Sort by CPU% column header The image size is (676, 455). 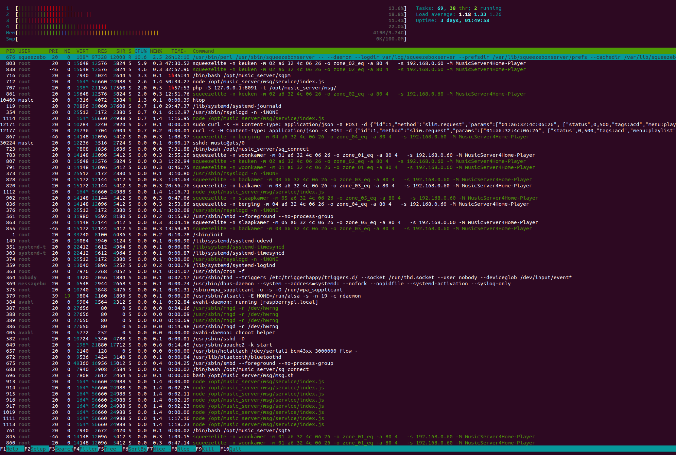pyautogui.click(x=140, y=51)
